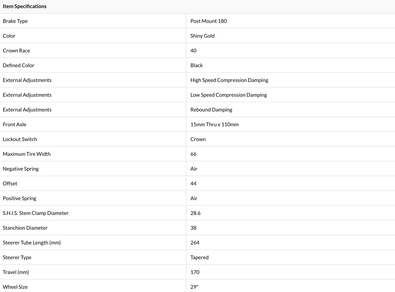Click the Crown Race label

16,51
